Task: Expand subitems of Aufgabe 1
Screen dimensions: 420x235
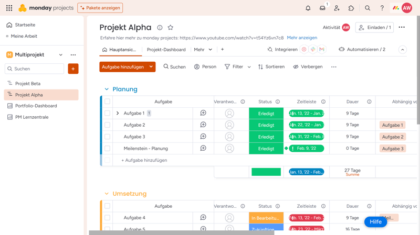Action: pos(118,113)
